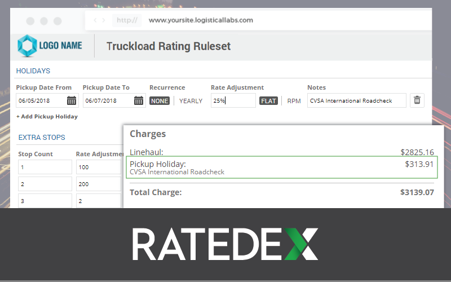Screen dimensions: 451x282
Task: Edit extra stop rate adjustment 200
Action: (x=100, y=184)
